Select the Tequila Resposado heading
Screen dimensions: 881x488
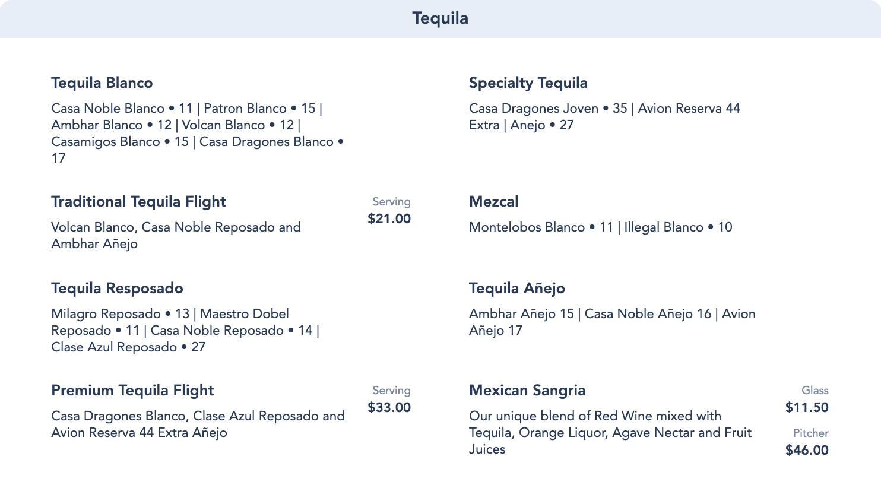tap(117, 289)
